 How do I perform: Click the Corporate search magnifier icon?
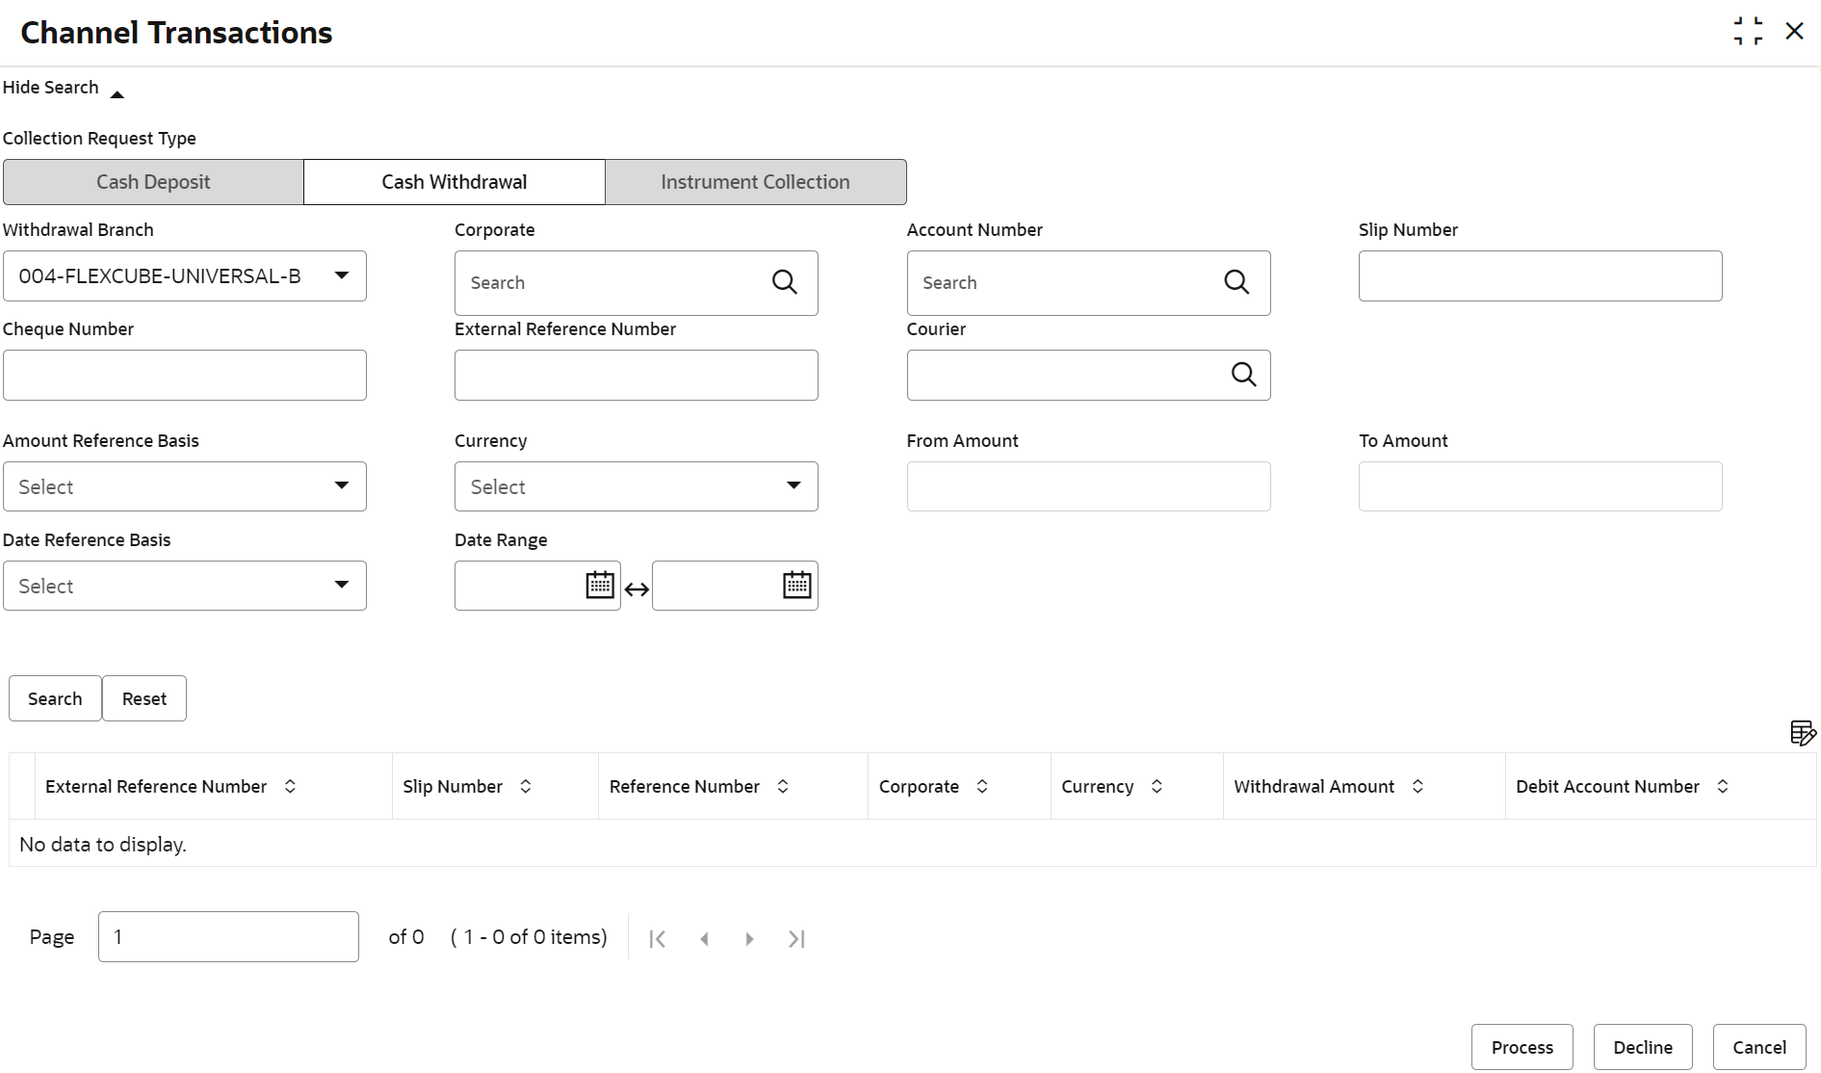[785, 282]
